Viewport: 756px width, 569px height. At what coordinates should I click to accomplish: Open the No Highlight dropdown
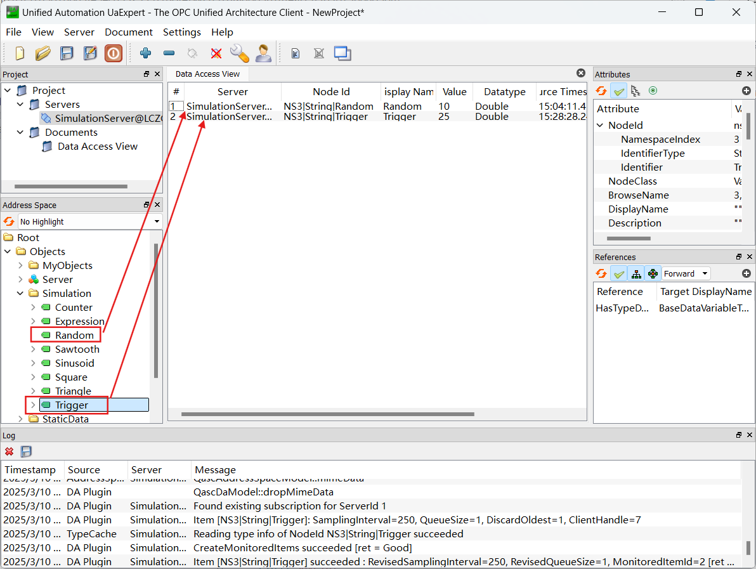tap(89, 221)
